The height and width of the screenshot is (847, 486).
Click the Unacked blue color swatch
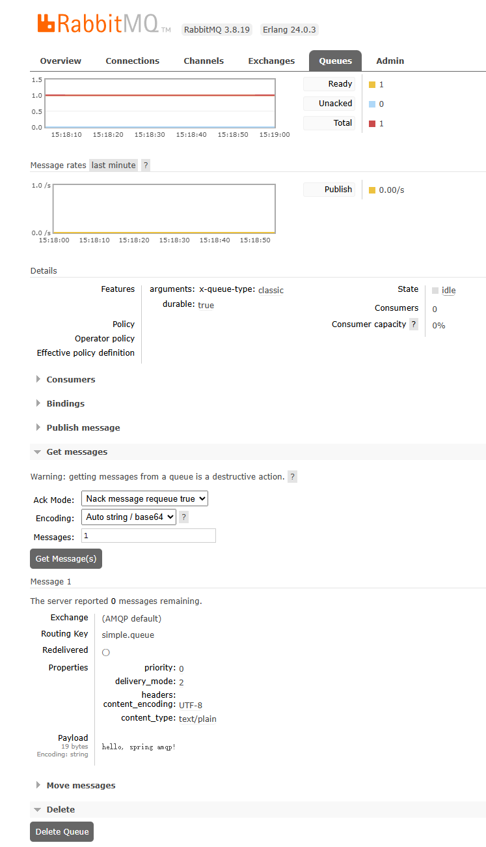pos(372,104)
